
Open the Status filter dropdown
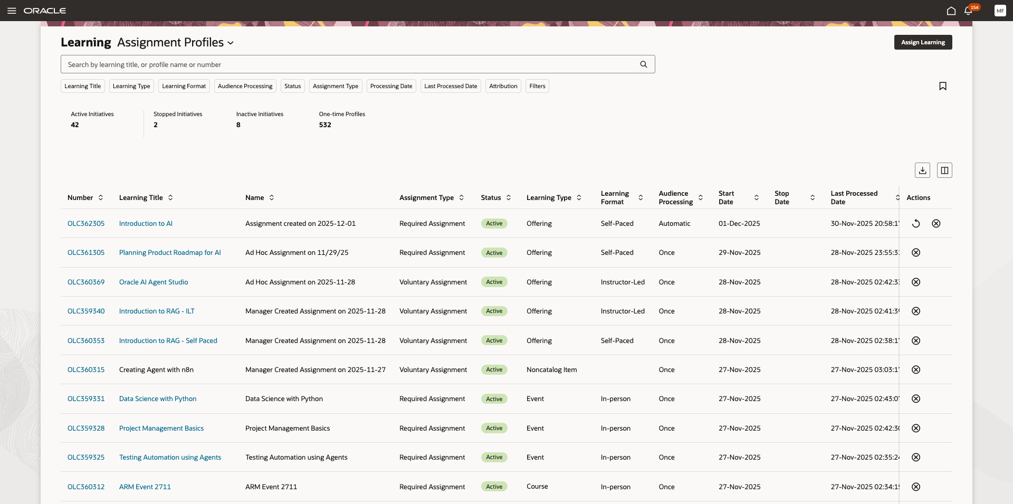pos(292,86)
